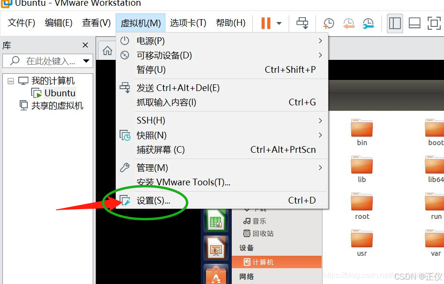Screen dimensions: 444x284
Task: Select 共享的虚拟机 in the library tree
Action: coord(57,105)
